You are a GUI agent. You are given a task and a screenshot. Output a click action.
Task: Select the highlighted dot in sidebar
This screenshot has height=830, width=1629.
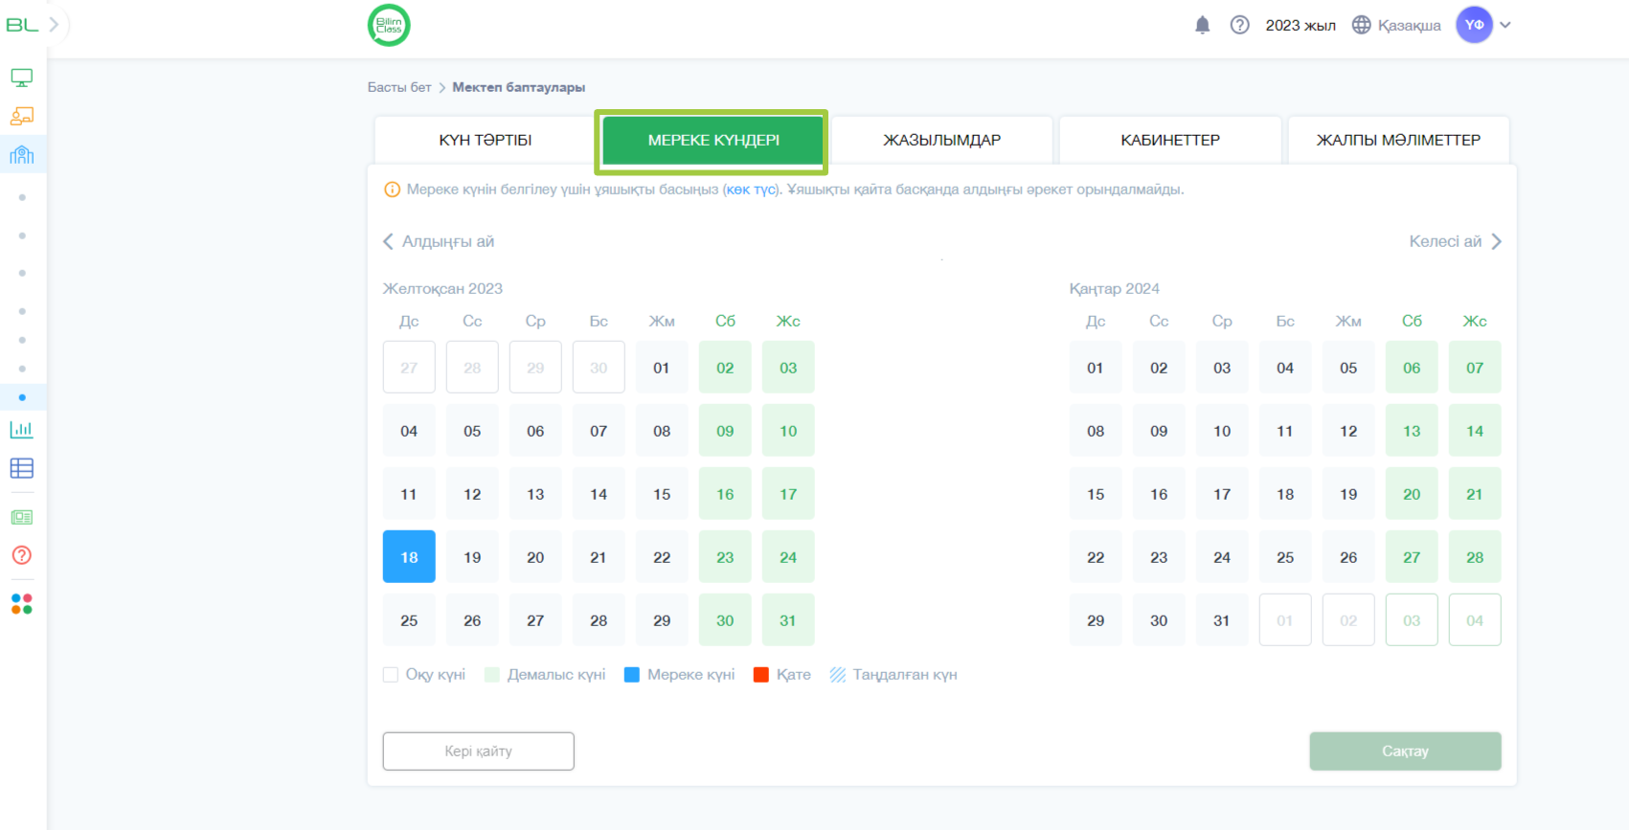click(x=22, y=397)
